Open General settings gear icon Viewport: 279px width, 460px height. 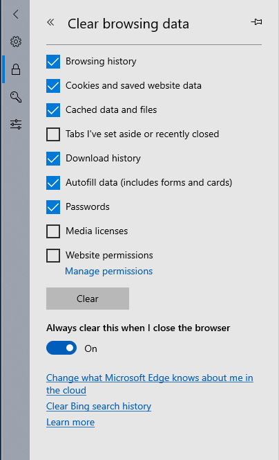[x=16, y=42]
